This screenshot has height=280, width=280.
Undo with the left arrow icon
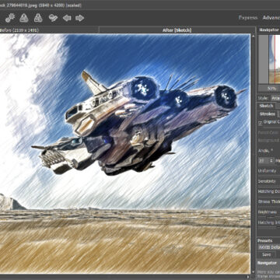(x=67, y=18)
